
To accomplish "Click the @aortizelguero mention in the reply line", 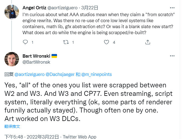I will [29, 74].
